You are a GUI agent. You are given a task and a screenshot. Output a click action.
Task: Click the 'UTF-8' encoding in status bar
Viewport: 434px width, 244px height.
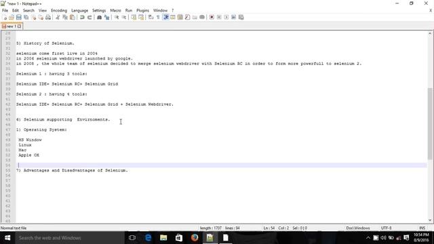point(386,228)
